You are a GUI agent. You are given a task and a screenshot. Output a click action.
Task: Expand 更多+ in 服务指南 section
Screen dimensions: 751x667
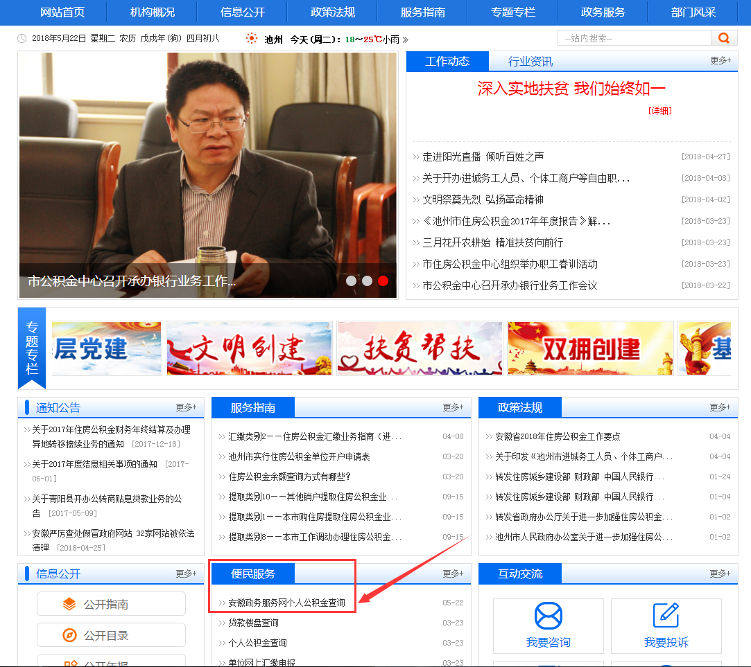pos(453,407)
